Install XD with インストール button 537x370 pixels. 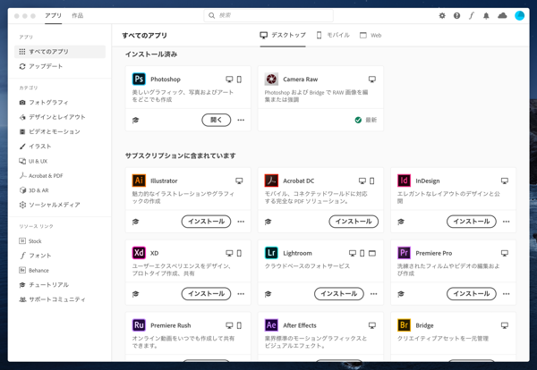click(x=206, y=294)
